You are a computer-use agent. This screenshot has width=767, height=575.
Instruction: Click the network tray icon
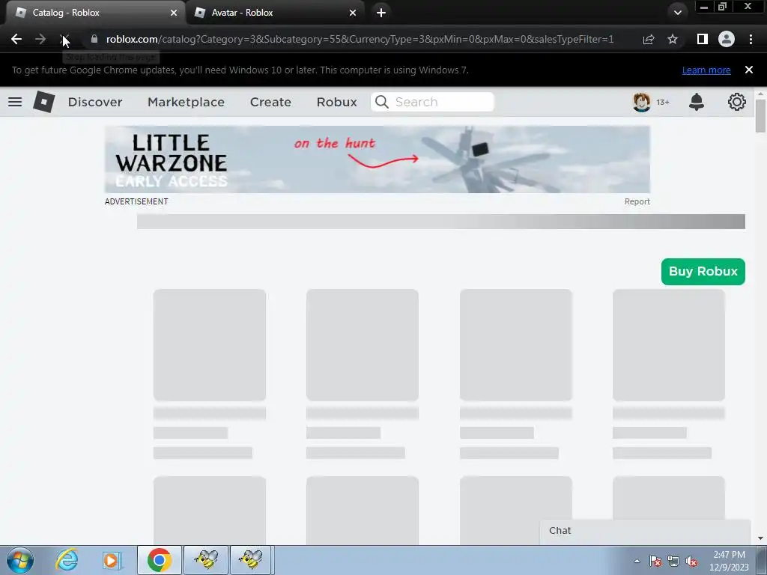pos(673,561)
